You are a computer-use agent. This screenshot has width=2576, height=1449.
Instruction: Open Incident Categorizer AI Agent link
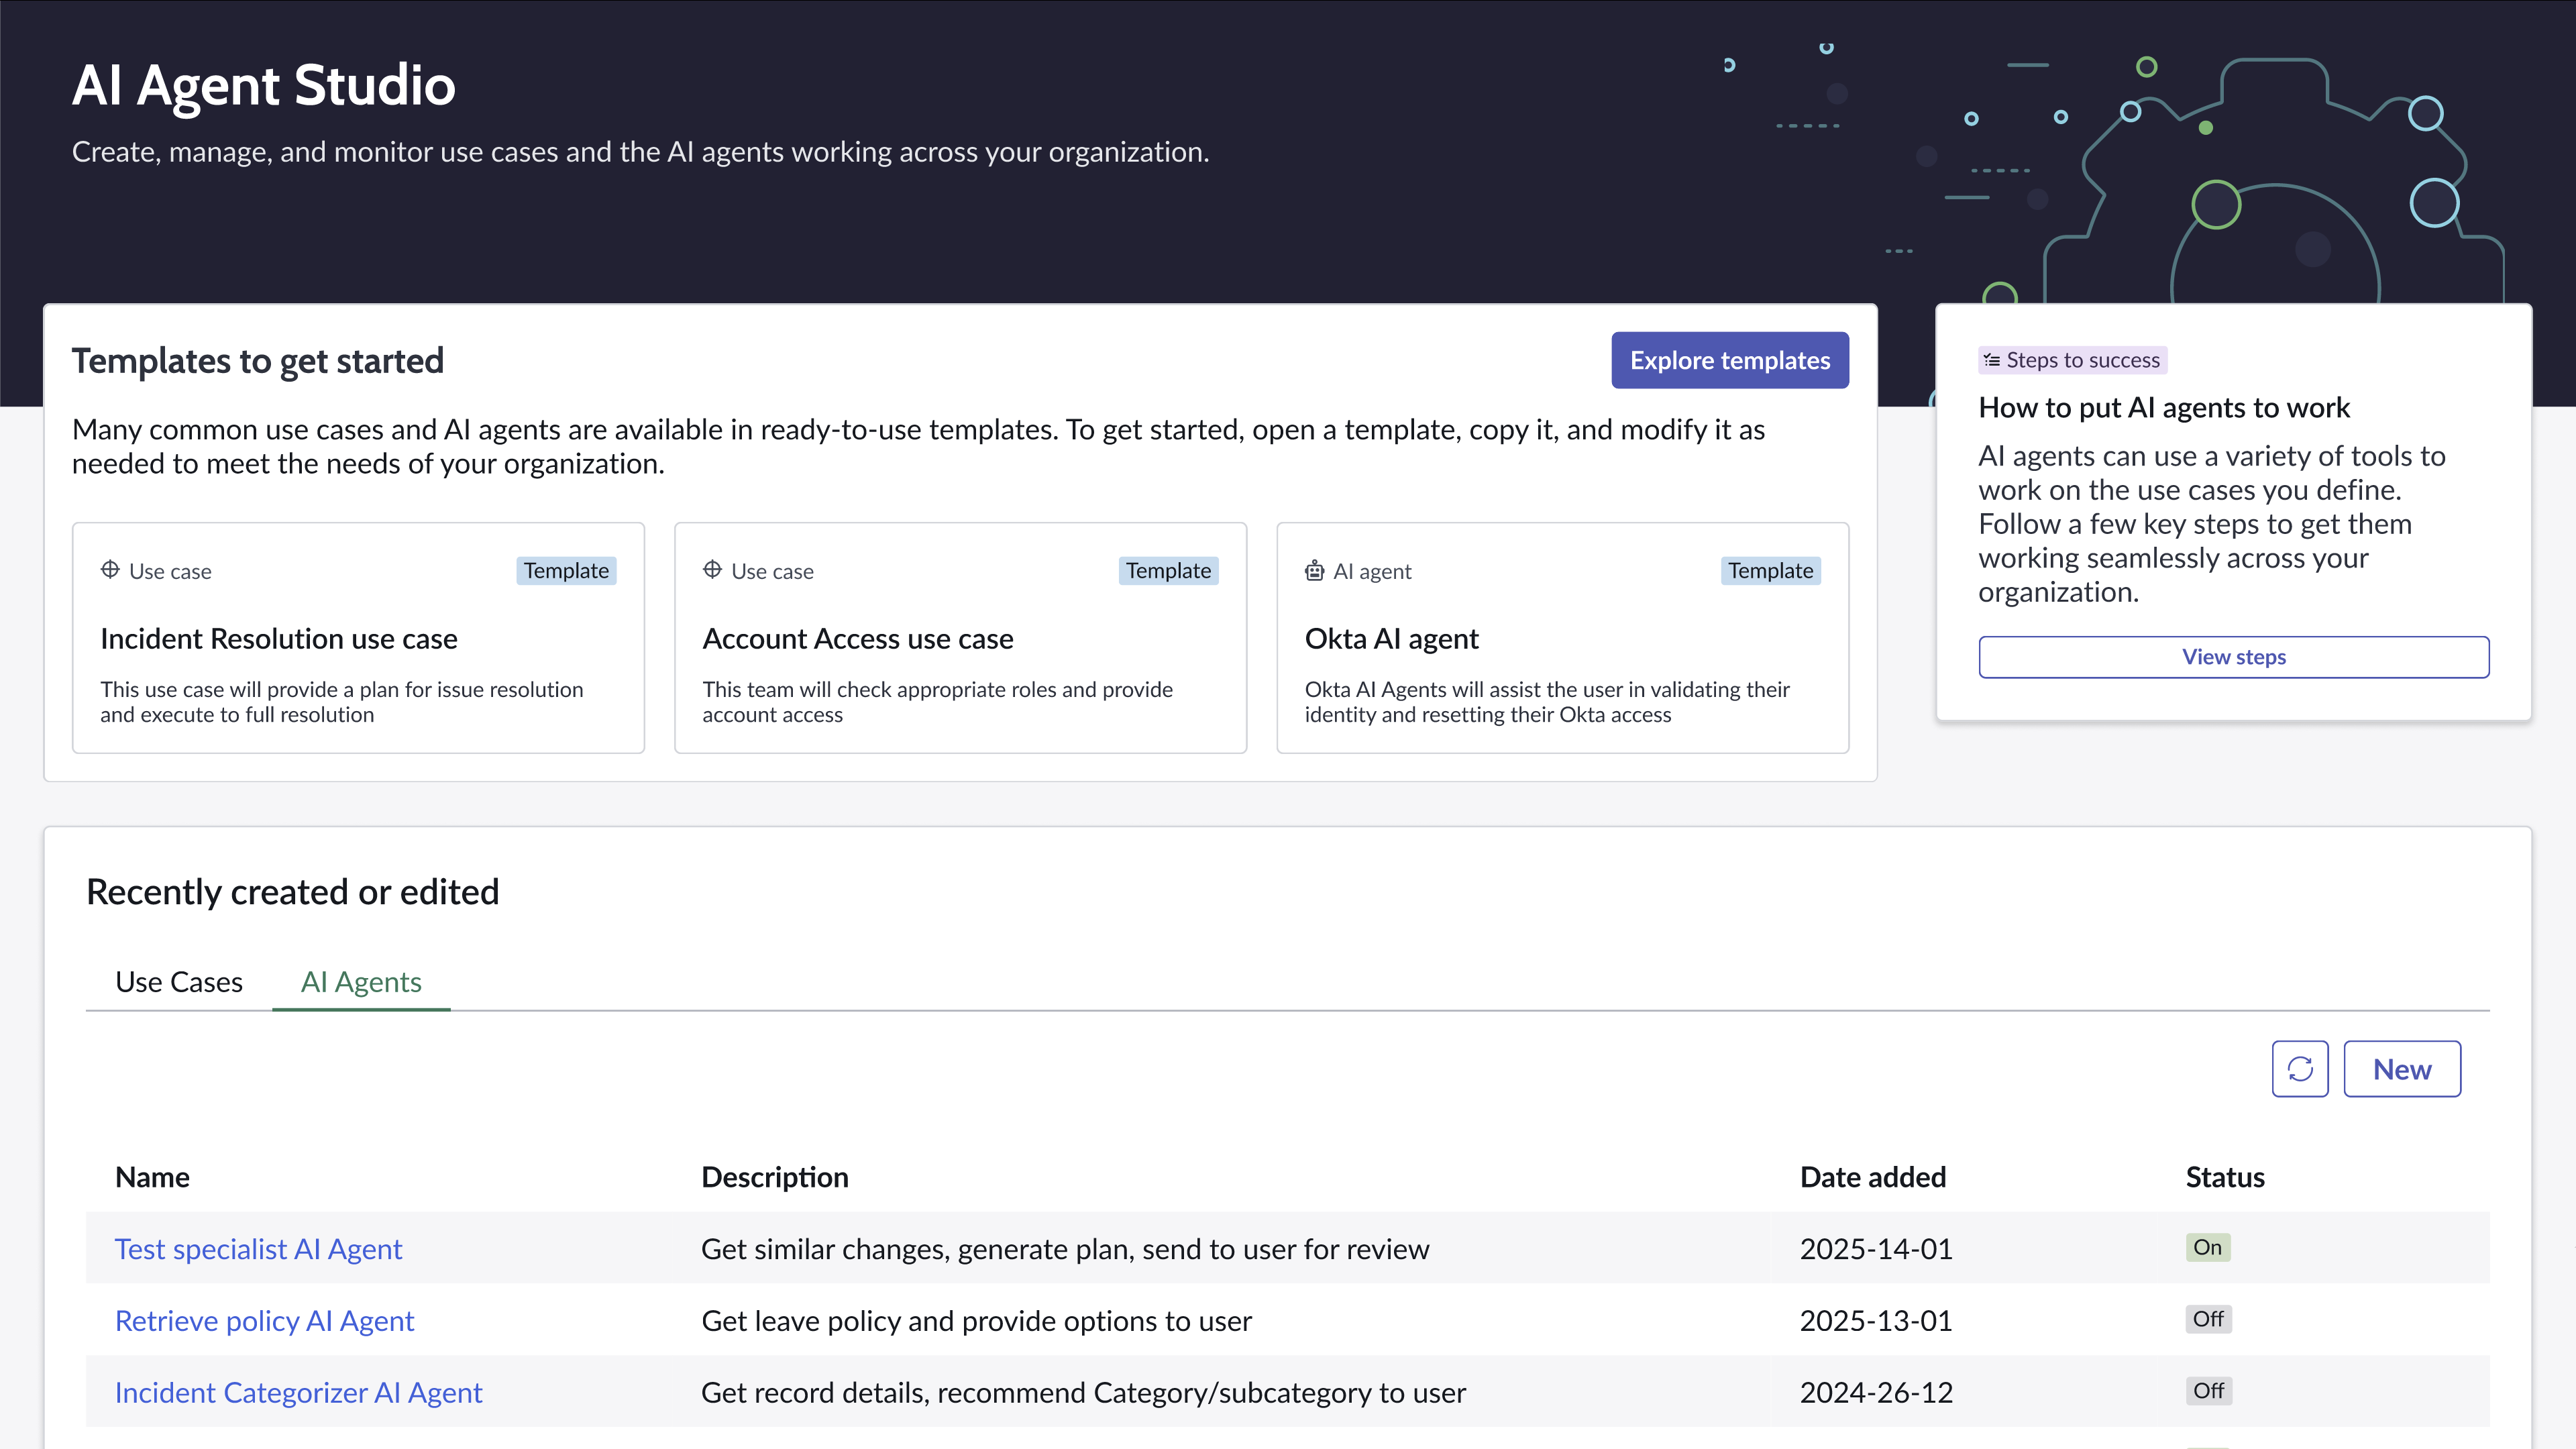point(298,1393)
